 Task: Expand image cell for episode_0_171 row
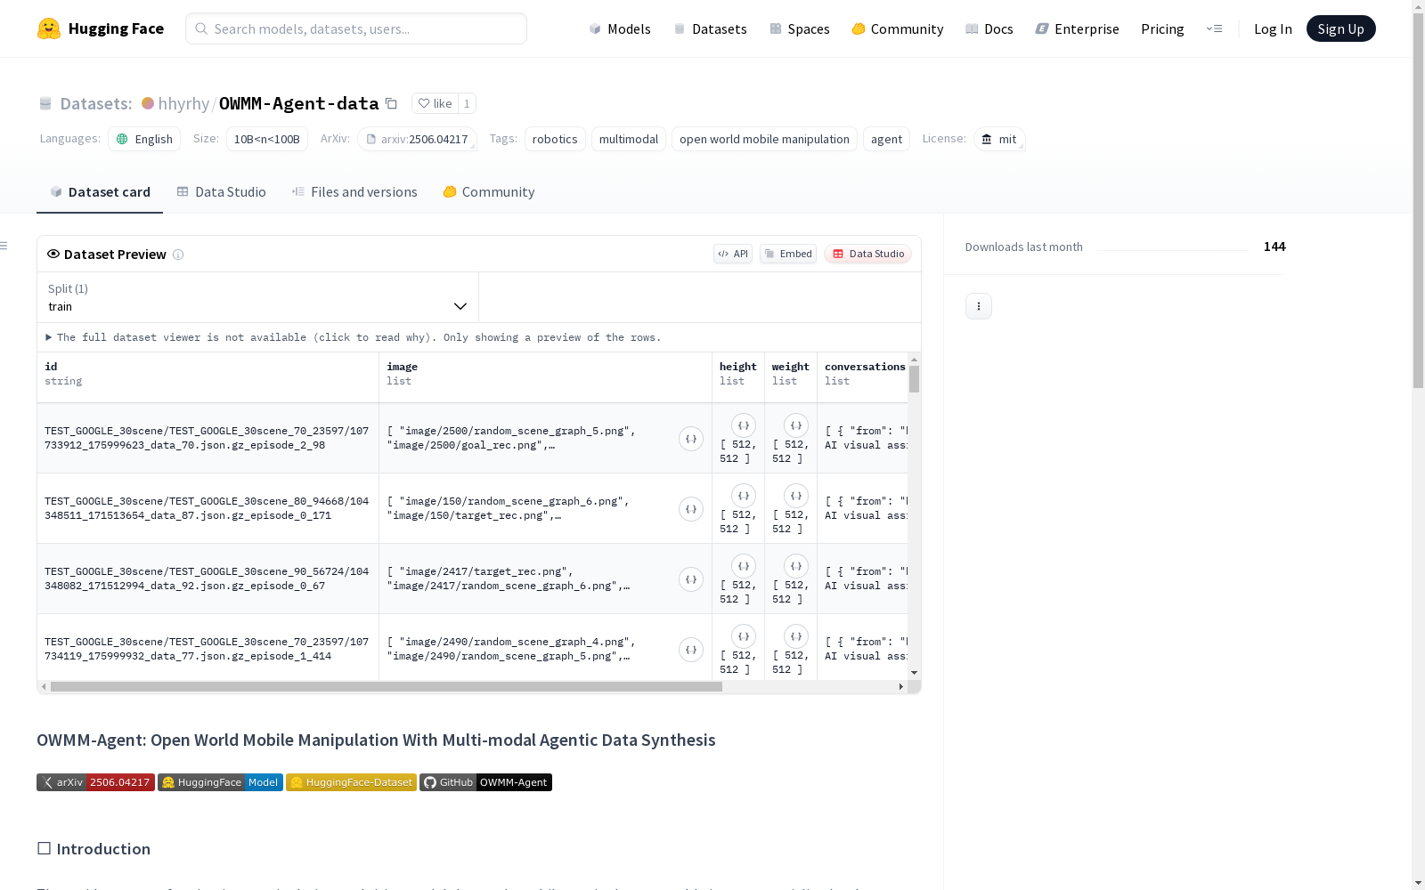691,509
